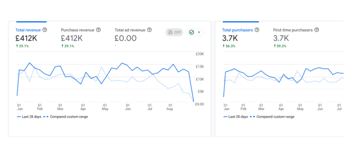The width and height of the screenshot is (358, 158).
Task: Click the £15K axis label
Action: (200, 67)
